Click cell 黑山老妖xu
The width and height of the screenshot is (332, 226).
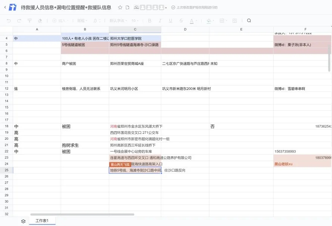click(302, 164)
